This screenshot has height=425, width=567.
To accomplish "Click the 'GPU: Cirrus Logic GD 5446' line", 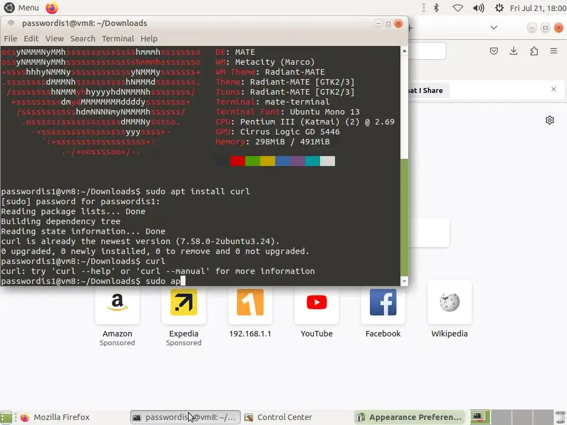I will click(277, 132).
